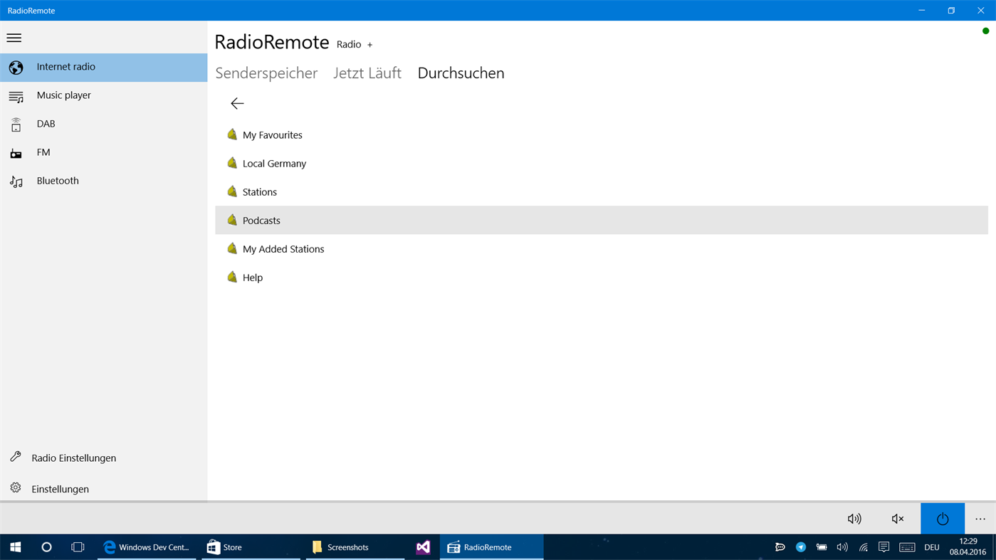
Task: Open the Podcasts folder
Action: pos(261,220)
